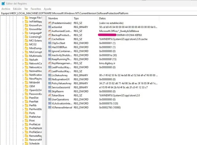Select the ProfileList key in tree
This screenshot has height=145, width=197.
(35, 124)
